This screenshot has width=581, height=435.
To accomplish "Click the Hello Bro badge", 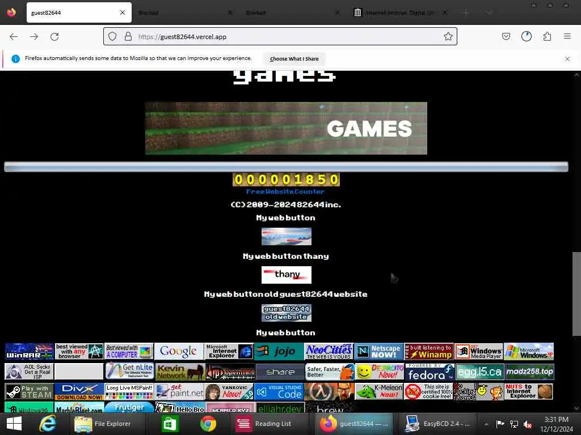I will [x=179, y=408].
